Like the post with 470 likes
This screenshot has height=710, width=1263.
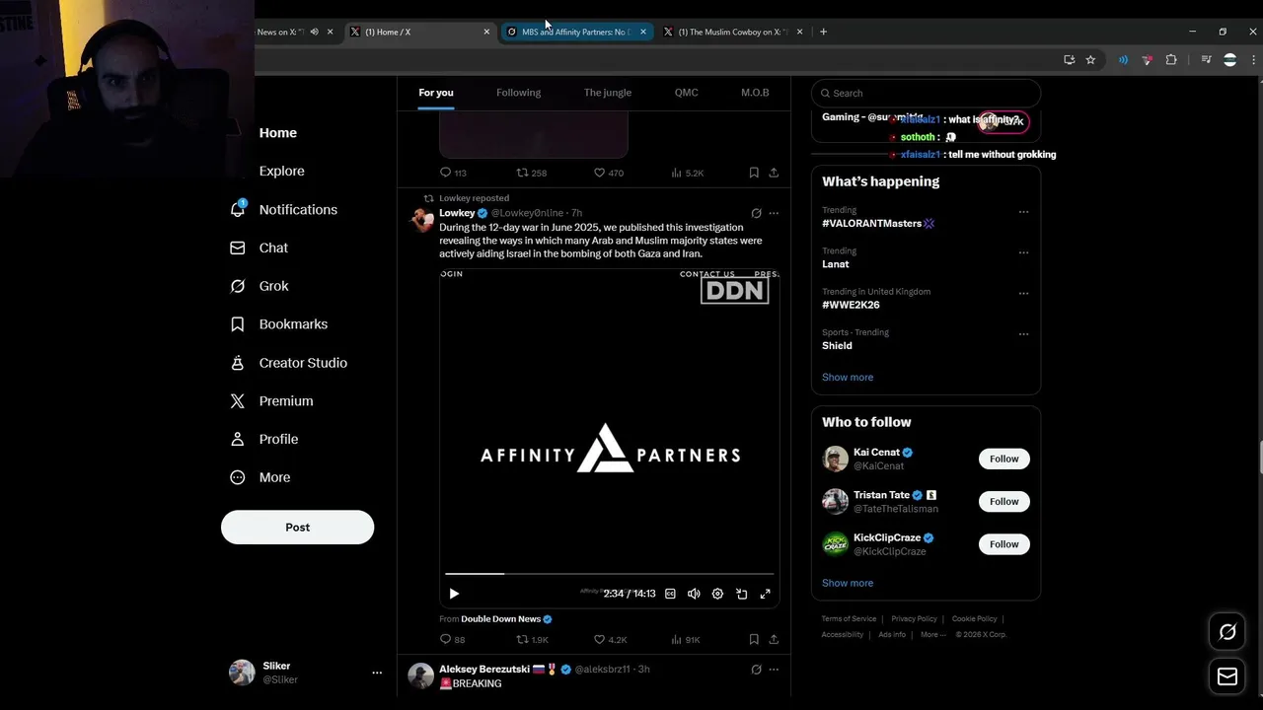coord(608,173)
